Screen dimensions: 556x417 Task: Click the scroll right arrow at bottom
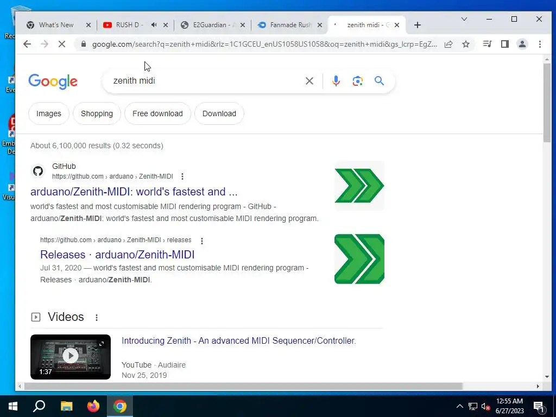538,386
